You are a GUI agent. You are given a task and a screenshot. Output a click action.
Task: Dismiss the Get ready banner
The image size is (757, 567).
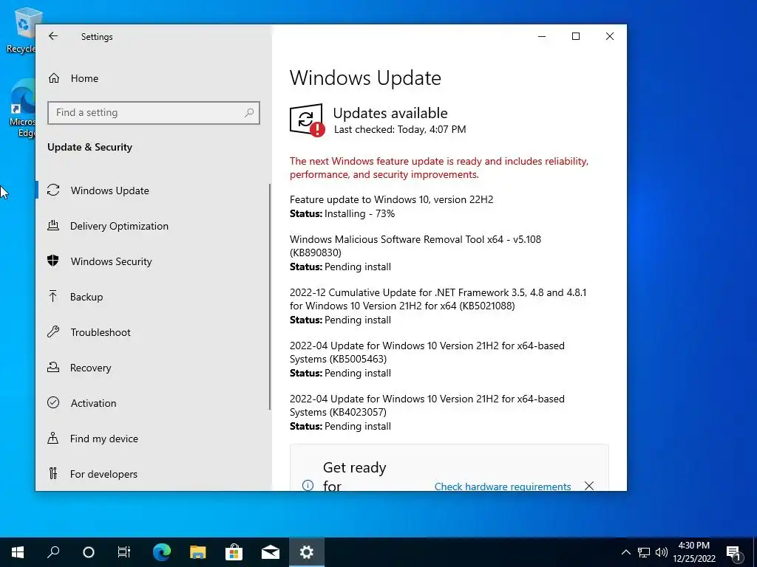[x=589, y=486]
